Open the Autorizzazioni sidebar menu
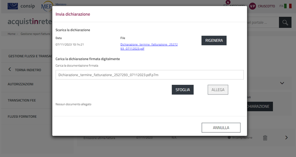 pos(20,84)
